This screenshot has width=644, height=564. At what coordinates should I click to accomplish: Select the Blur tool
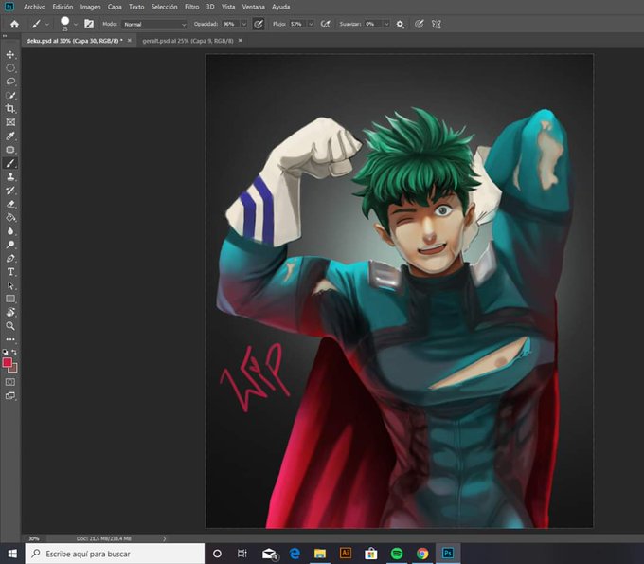point(10,231)
